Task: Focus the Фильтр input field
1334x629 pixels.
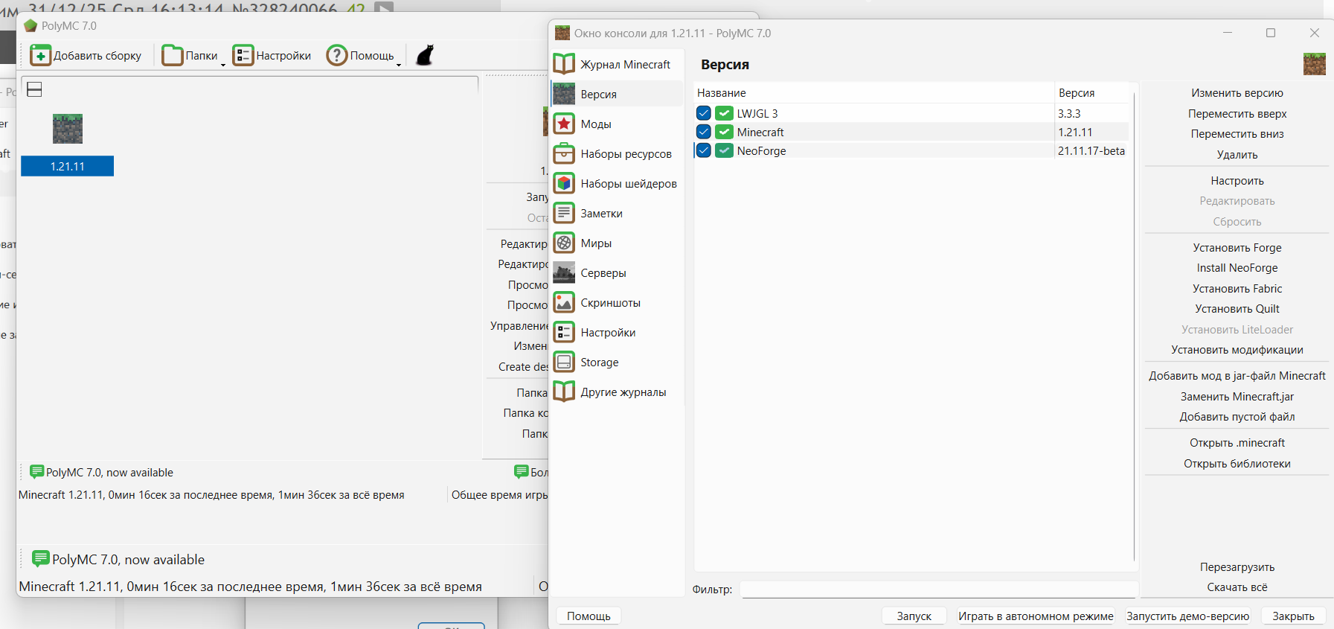Action: point(939,590)
